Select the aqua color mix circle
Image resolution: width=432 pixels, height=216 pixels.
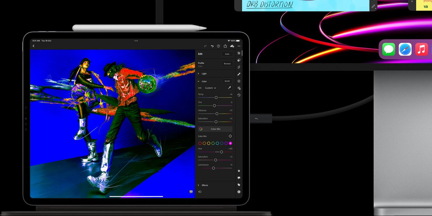click(217, 143)
